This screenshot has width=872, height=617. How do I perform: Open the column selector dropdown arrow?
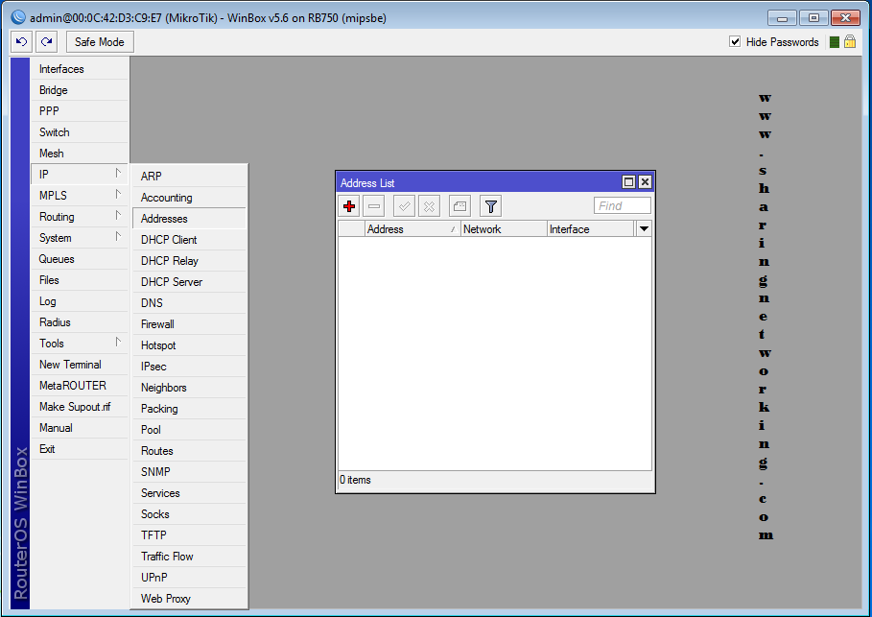(644, 228)
